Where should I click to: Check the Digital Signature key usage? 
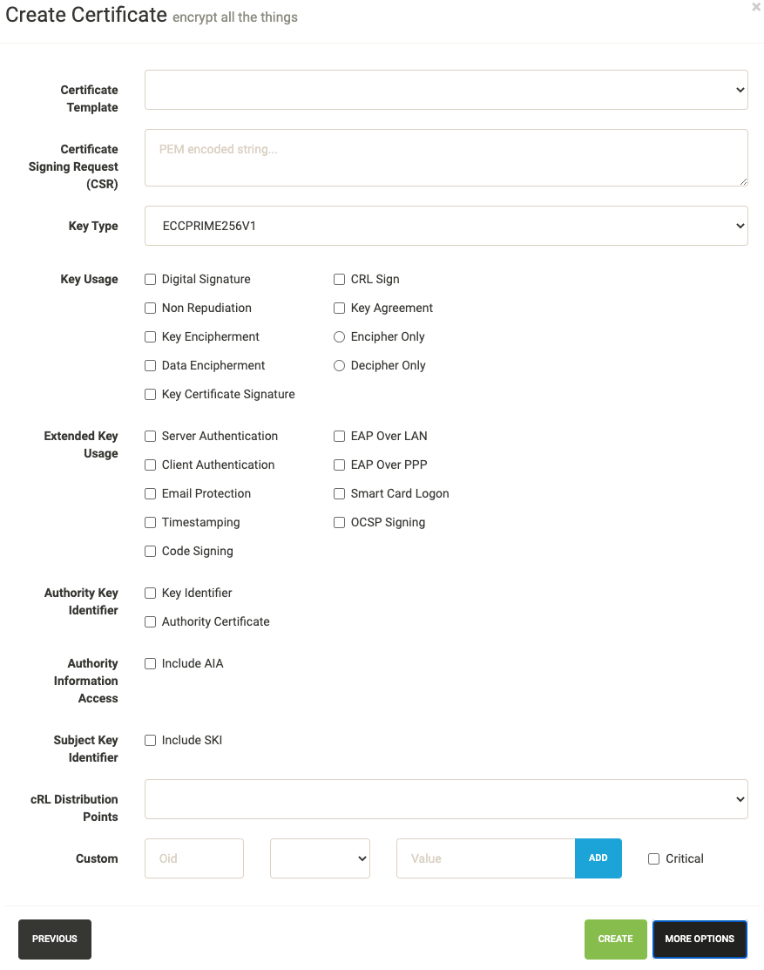click(x=150, y=279)
